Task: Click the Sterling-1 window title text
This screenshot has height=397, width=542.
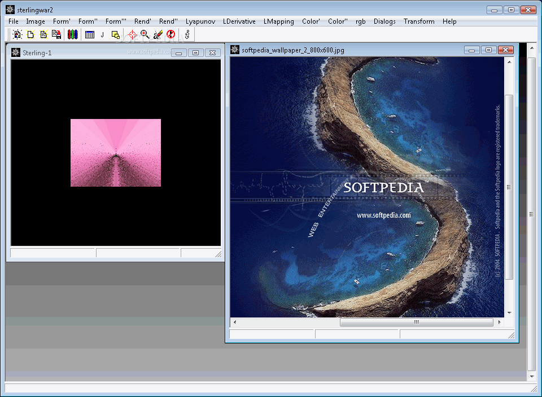Action: click(37, 53)
